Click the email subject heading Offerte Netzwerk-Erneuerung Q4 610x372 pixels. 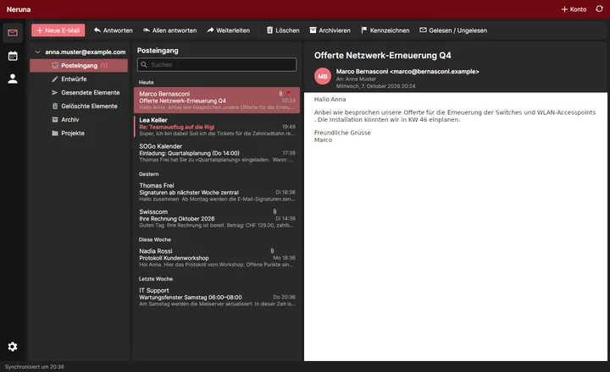(x=382, y=55)
